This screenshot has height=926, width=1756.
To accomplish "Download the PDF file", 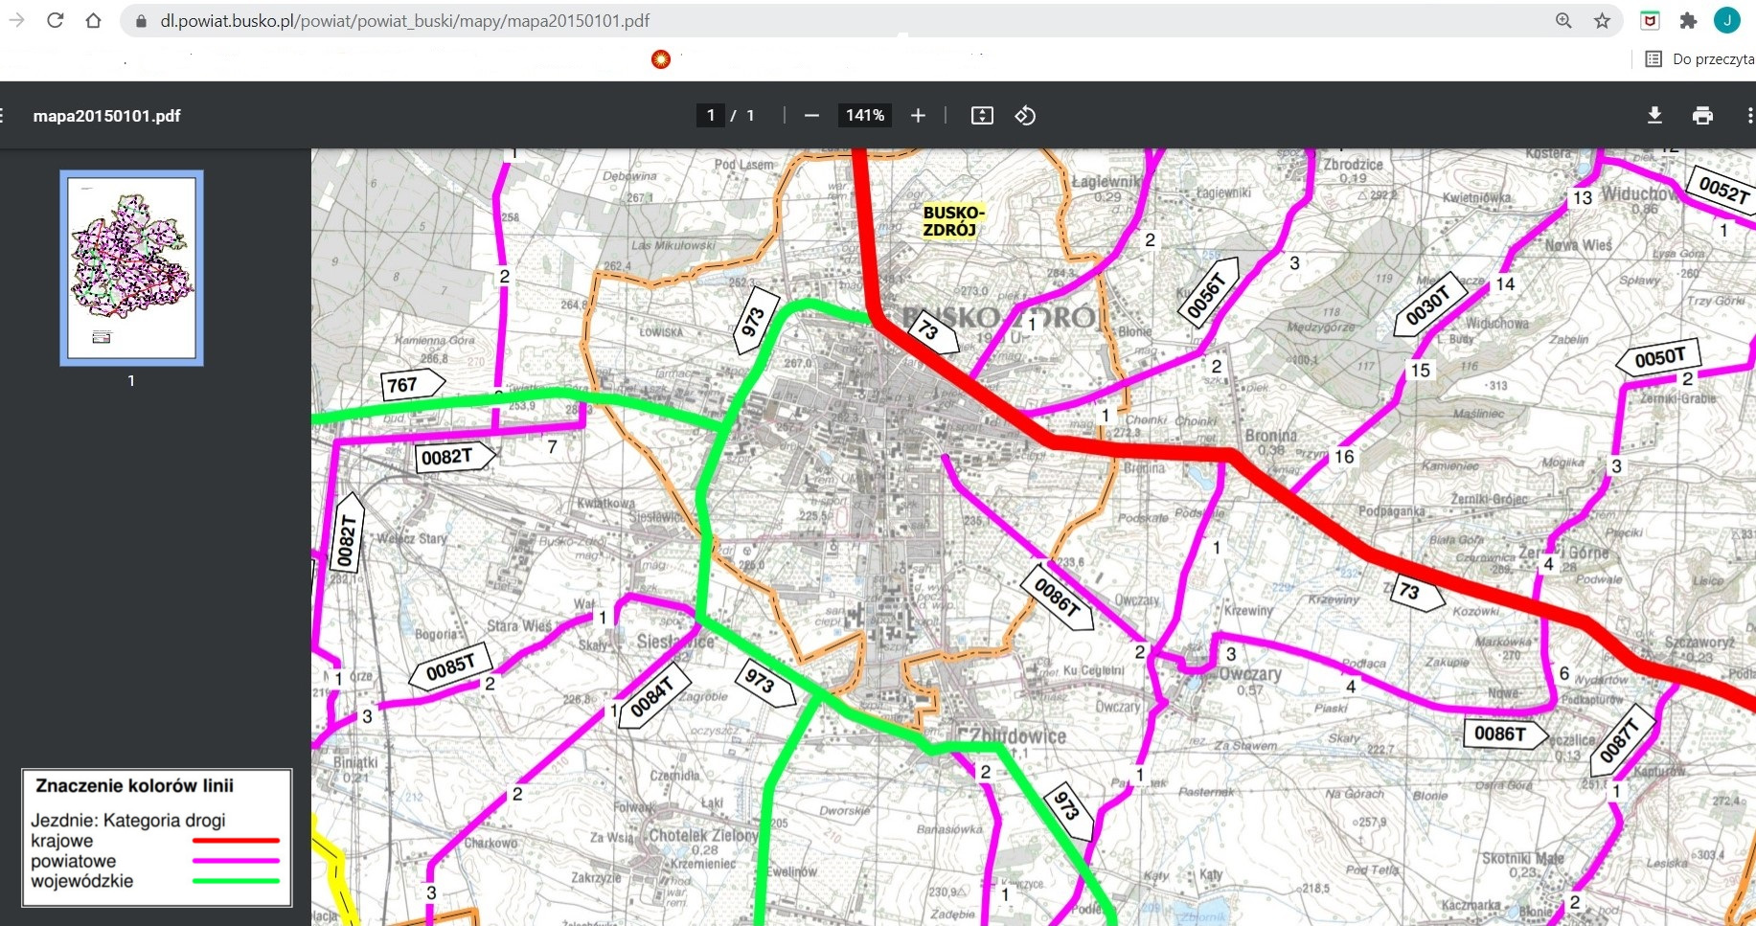I will pyautogui.click(x=1653, y=115).
